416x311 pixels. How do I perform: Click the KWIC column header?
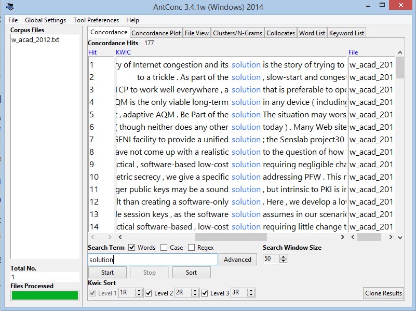click(124, 52)
